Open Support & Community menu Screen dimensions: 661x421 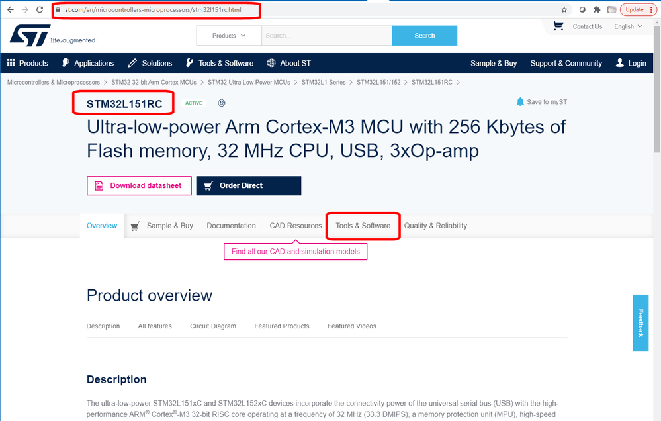click(x=566, y=63)
